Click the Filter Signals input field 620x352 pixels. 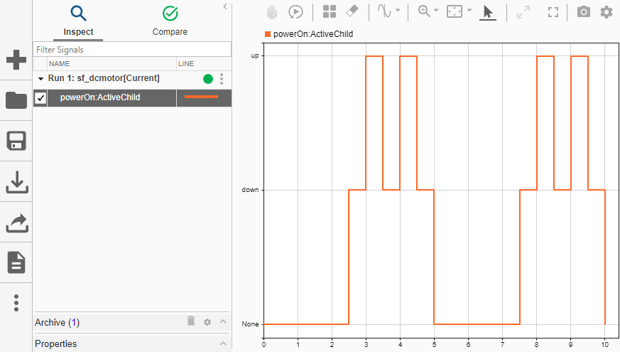click(x=132, y=50)
